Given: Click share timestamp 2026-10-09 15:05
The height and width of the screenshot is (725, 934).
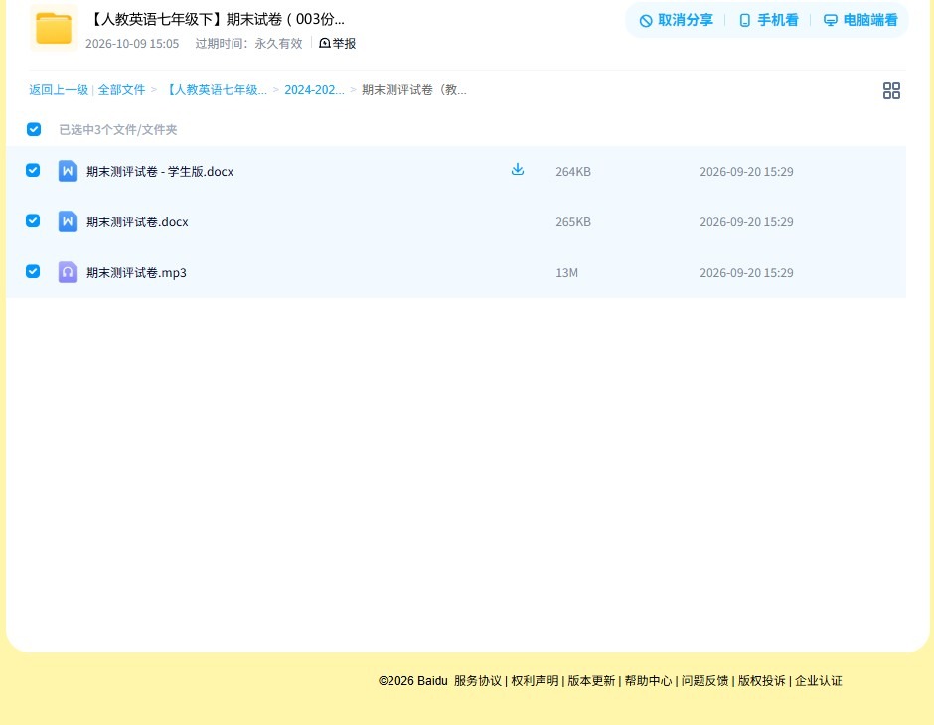Looking at the screenshot, I should pyautogui.click(x=131, y=44).
